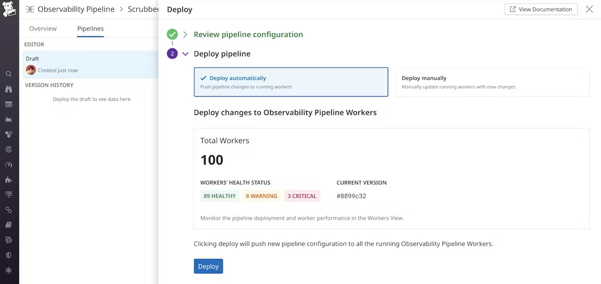The width and height of the screenshot is (601, 284).
Task: Click the 89 HEALTHY status badge
Action: (x=220, y=196)
